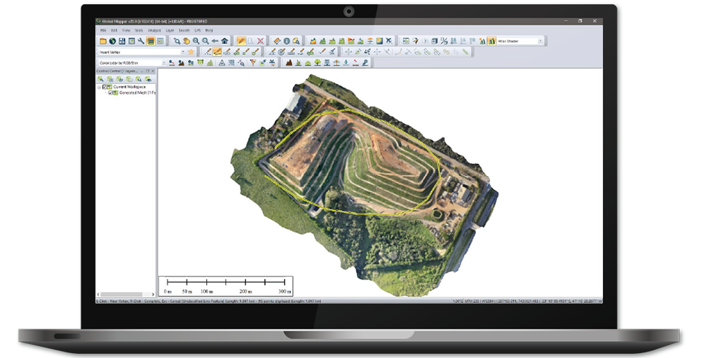Click the highlighted shader icon beside Atlas Shader
Screen dimensions: 701x358
492,41
